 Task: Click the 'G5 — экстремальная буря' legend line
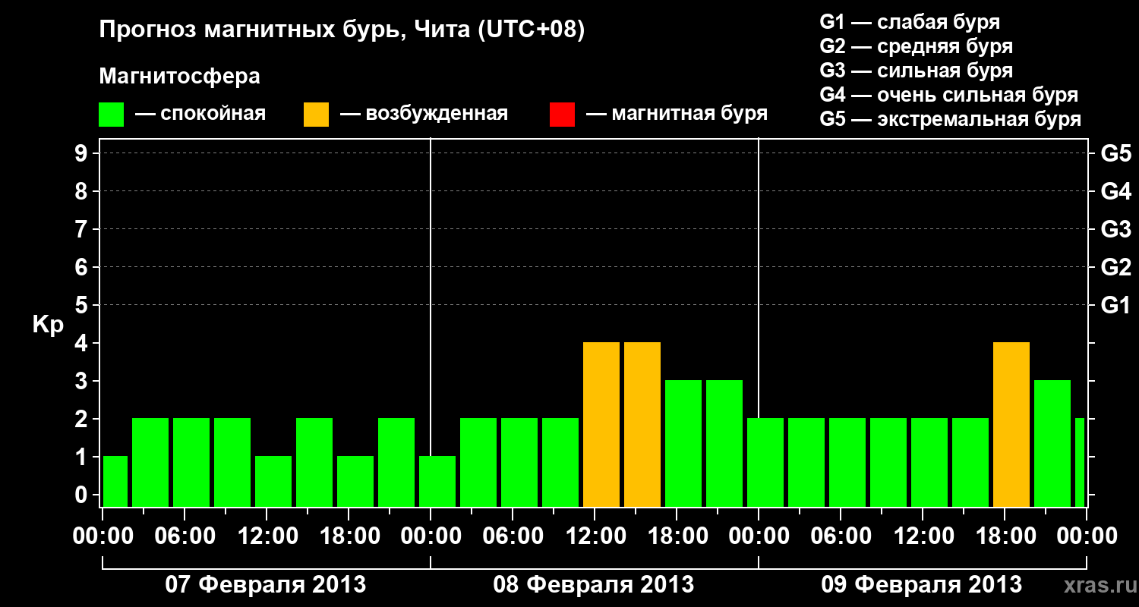[x=951, y=119]
